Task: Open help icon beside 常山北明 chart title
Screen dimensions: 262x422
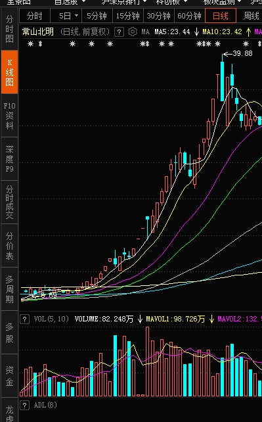Action: [x=119, y=32]
